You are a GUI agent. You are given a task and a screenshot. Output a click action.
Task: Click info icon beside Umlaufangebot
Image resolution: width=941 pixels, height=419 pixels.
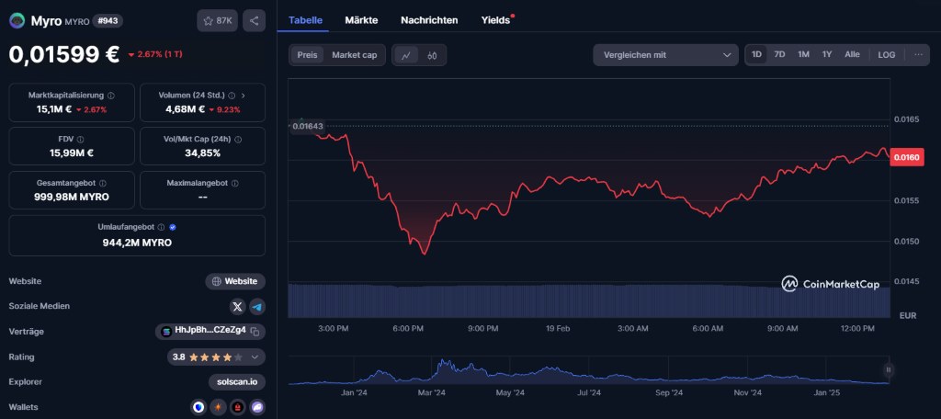161,228
